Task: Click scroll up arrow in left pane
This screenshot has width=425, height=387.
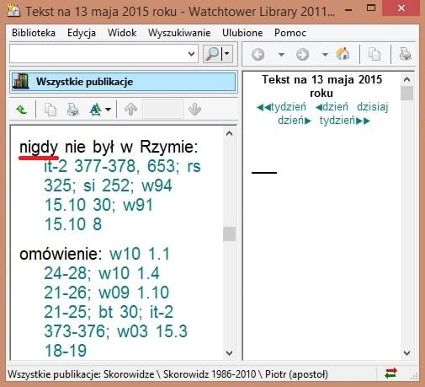Action: click(229, 133)
